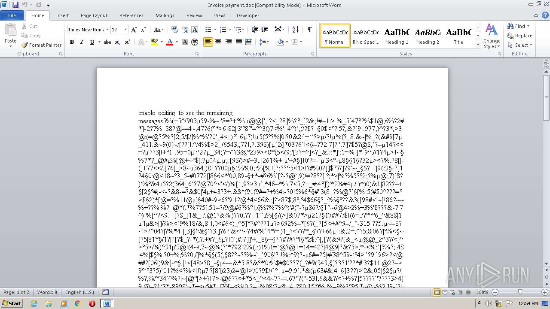Switch to the Page Layout tab
This screenshot has width=550, height=309.
pos(94,15)
